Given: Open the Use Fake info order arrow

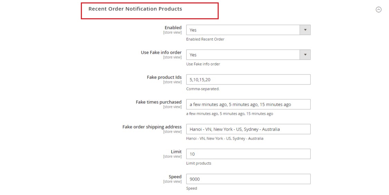Looking at the screenshot, I should coord(305,55).
